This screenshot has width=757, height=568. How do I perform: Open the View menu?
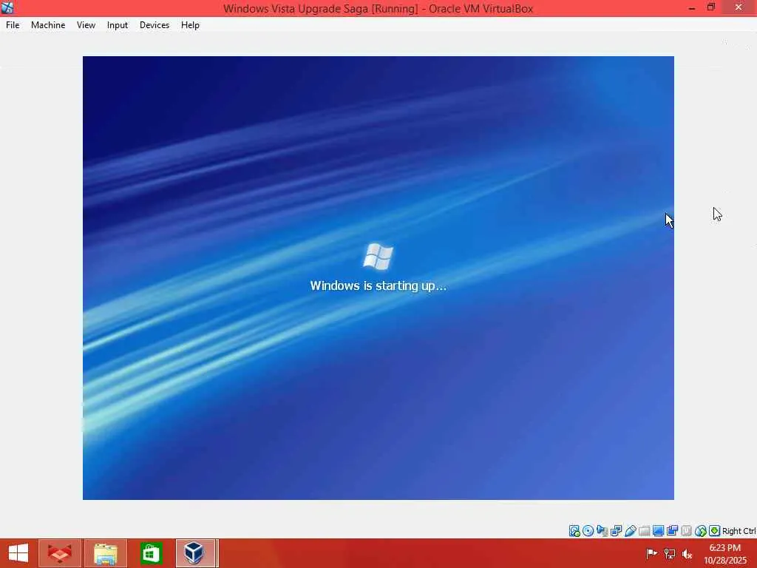(x=86, y=25)
